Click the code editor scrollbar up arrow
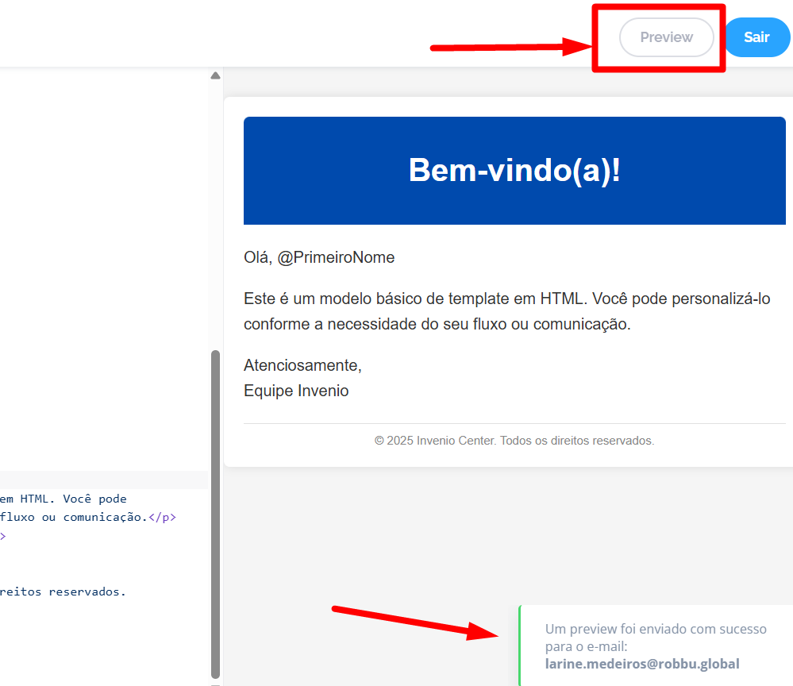The height and width of the screenshot is (686, 793). pyautogui.click(x=215, y=76)
